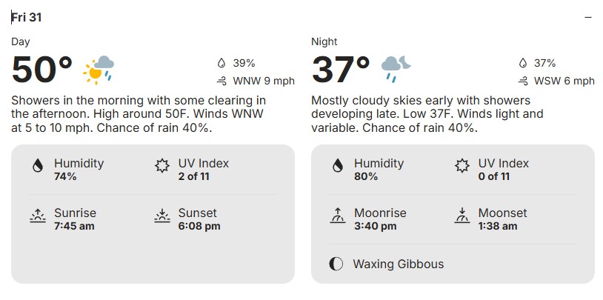This screenshot has width=603, height=300.
Task: Click the night humidity droplet icon
Action: pos(337,166)
